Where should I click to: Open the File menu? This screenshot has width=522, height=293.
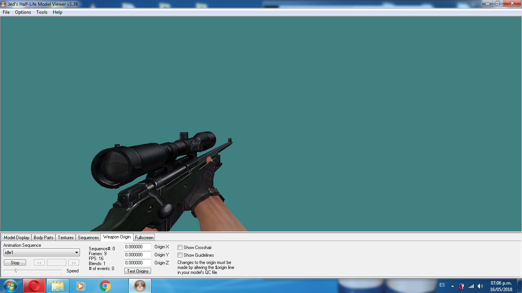(x=6, y=12)
